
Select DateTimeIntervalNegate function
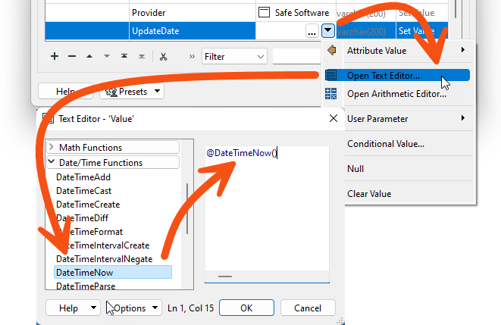pyautogui.click(x=104, y=259)
